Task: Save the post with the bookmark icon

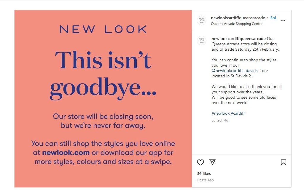Action: 284,162
